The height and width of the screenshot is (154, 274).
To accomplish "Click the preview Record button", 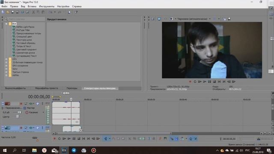I will pyautogui.click(x=190, y=82).
